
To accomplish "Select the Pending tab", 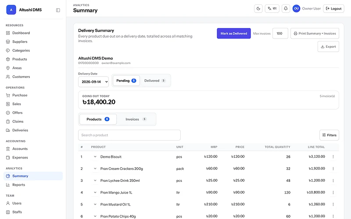I will (126, 81).
